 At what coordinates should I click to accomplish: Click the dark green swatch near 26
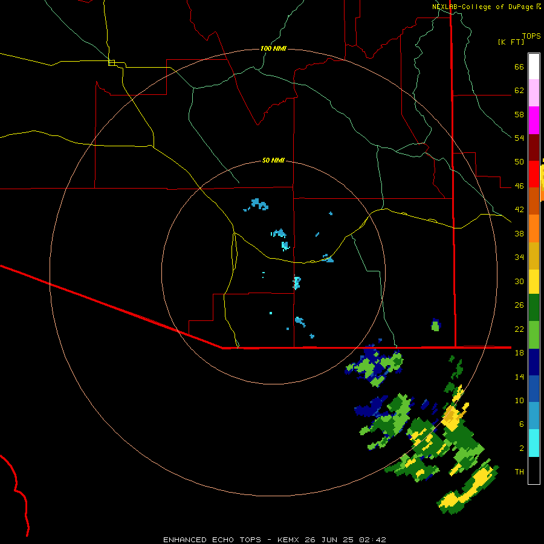(534, 308)
